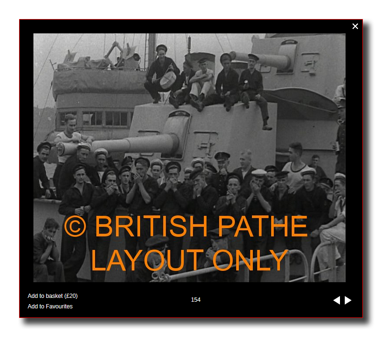
Task: Close the image lightbox with the X
Action: (355, 26)
